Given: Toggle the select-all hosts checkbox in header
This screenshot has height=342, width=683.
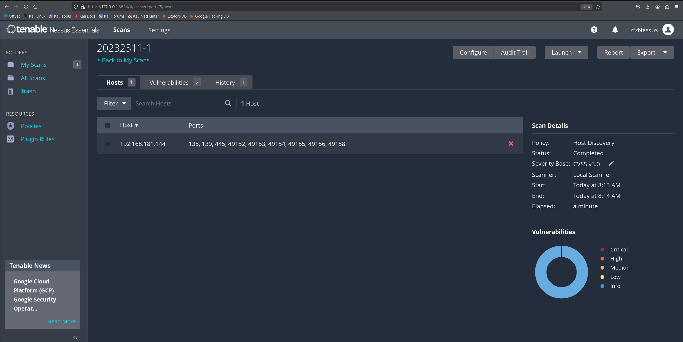Looking at the screenshot, I should pos(107,125).
